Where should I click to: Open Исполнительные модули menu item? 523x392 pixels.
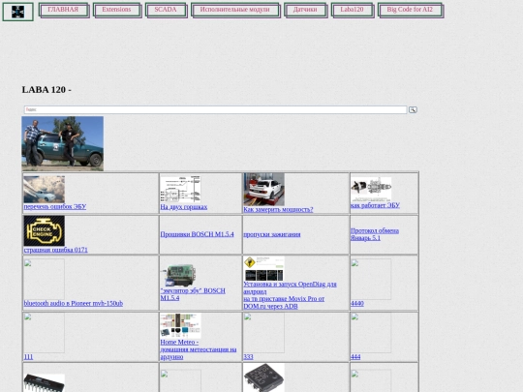[x=235, y=10]
